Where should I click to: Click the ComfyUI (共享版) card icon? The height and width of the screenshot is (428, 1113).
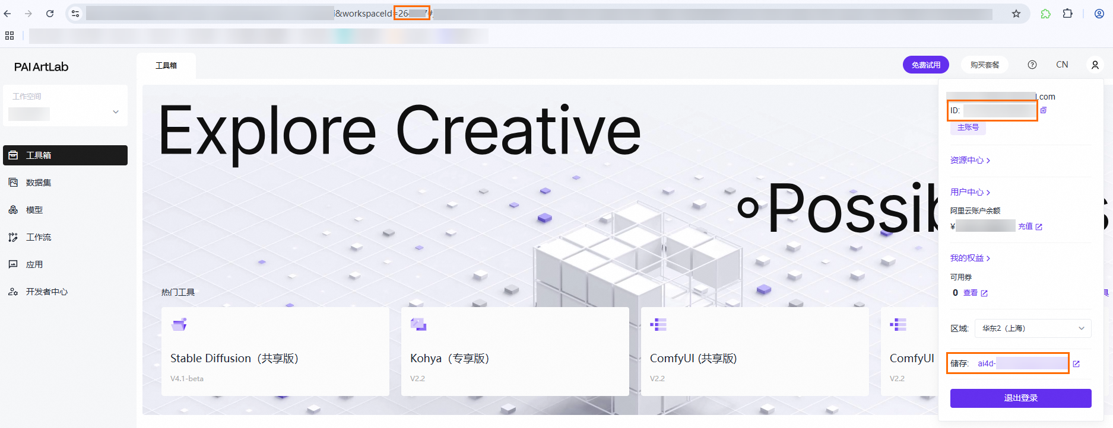tap(658, 324)
